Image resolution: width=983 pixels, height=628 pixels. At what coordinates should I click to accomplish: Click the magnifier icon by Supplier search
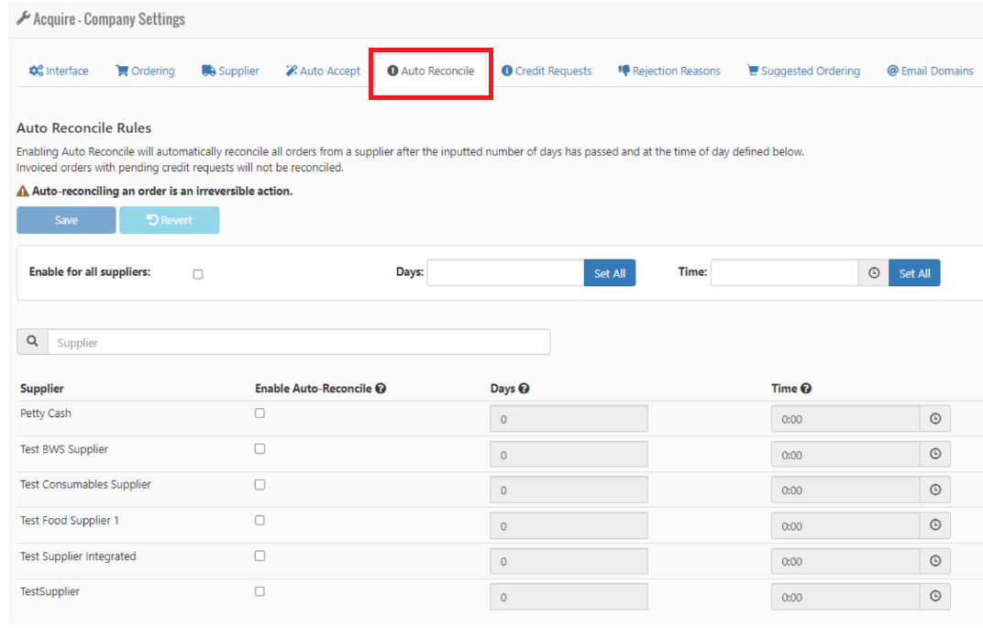[x=32, y=342]
